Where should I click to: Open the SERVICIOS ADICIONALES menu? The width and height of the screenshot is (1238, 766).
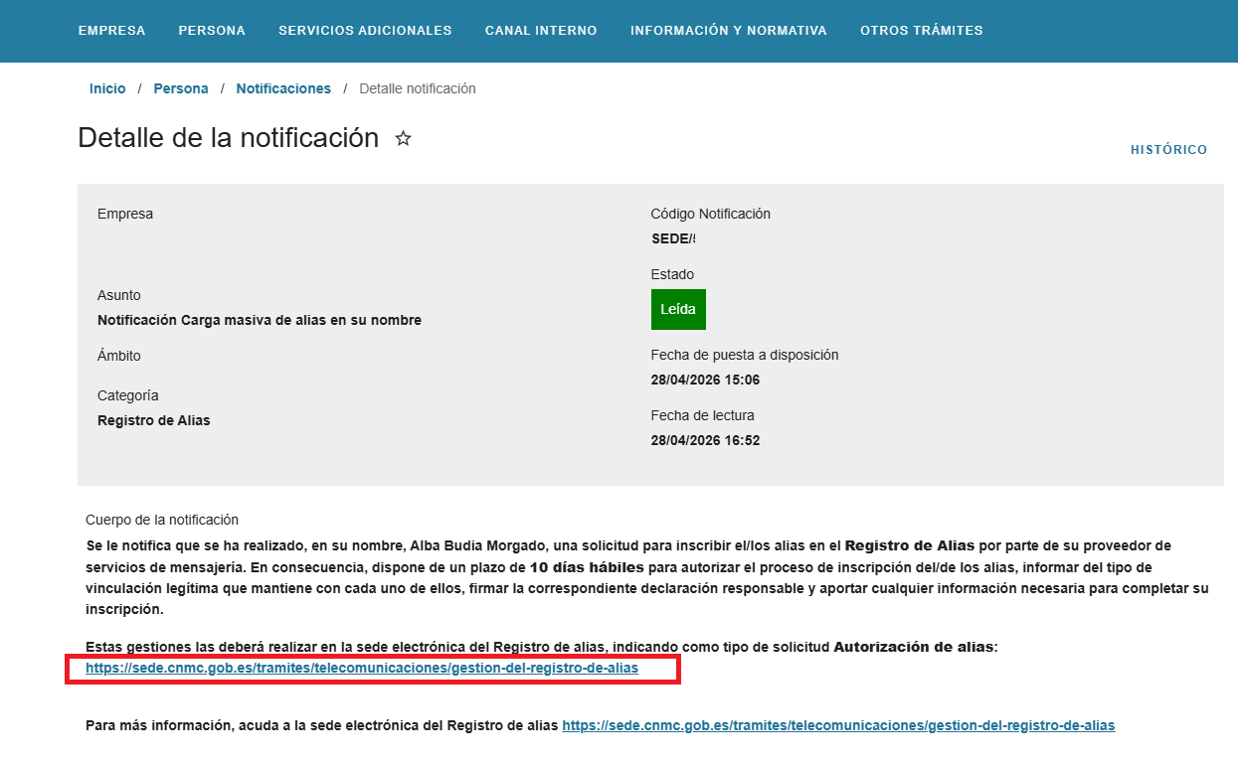point(365,31)
